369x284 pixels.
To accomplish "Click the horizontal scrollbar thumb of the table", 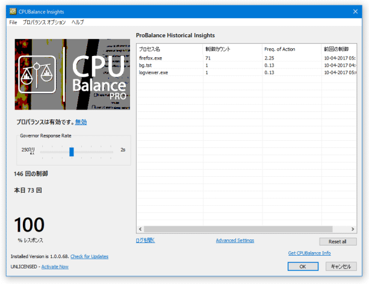I will coord(238,229).
